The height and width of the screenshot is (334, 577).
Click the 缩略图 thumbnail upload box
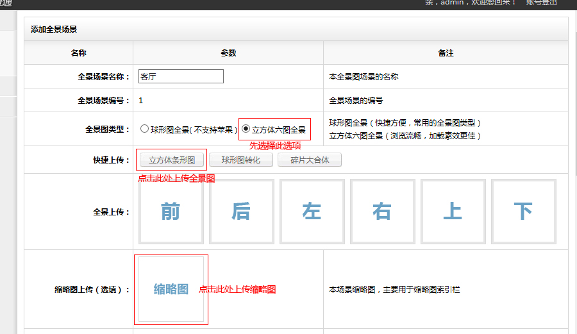pyautogui.click(x=171, y=289)
